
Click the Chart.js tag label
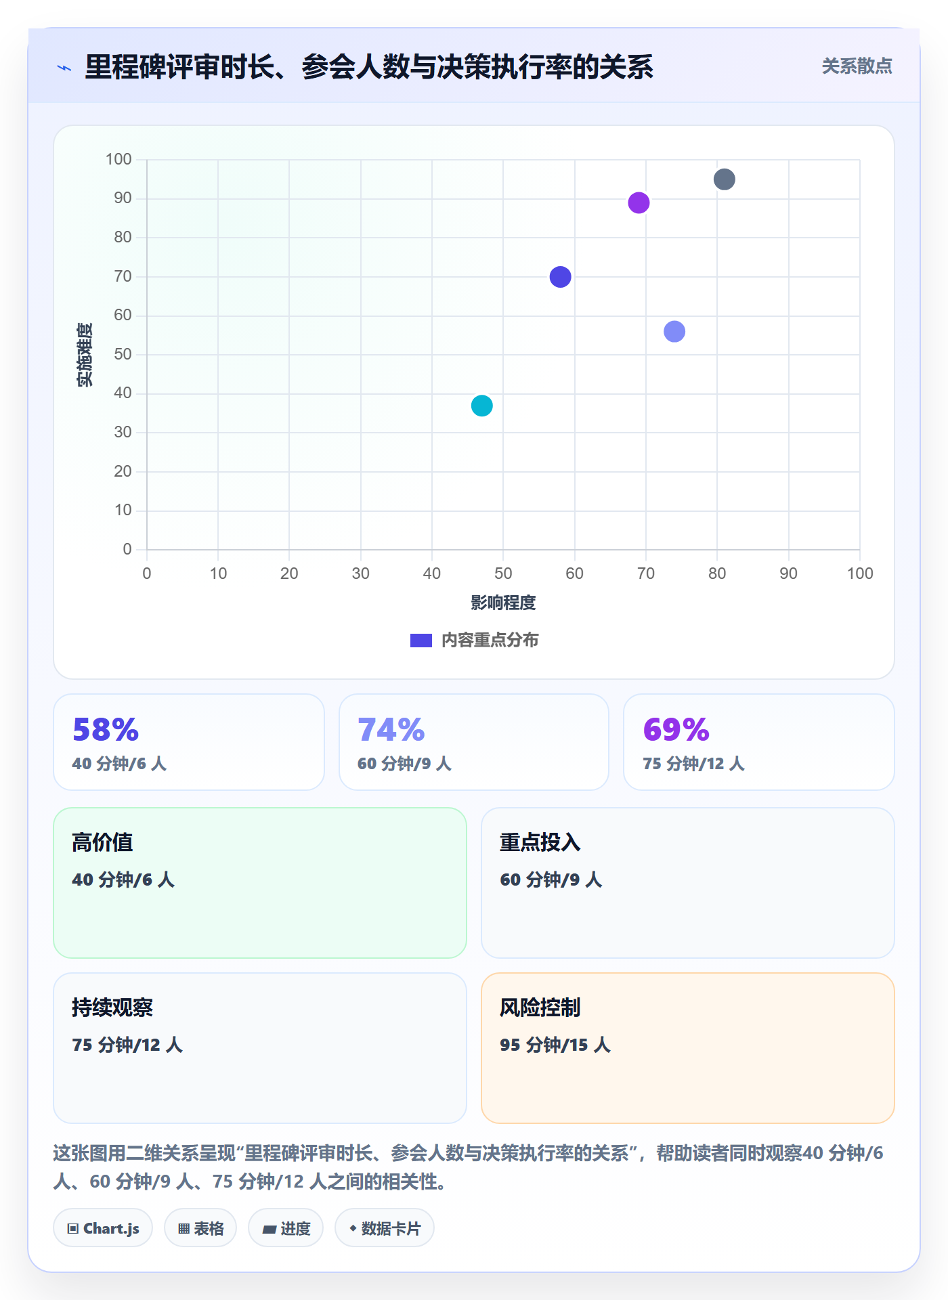click(x=111, y=1229)
